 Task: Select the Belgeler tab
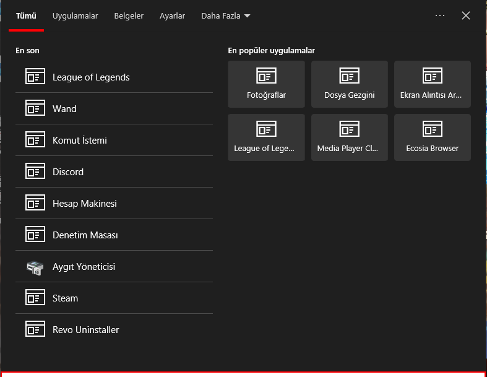(x=129, y=16)
